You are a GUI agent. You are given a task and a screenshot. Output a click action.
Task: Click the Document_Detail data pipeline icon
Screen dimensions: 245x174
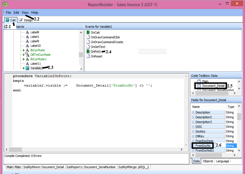199,86
